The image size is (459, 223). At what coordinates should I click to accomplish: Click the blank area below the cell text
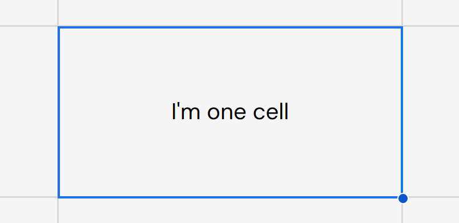231,159
